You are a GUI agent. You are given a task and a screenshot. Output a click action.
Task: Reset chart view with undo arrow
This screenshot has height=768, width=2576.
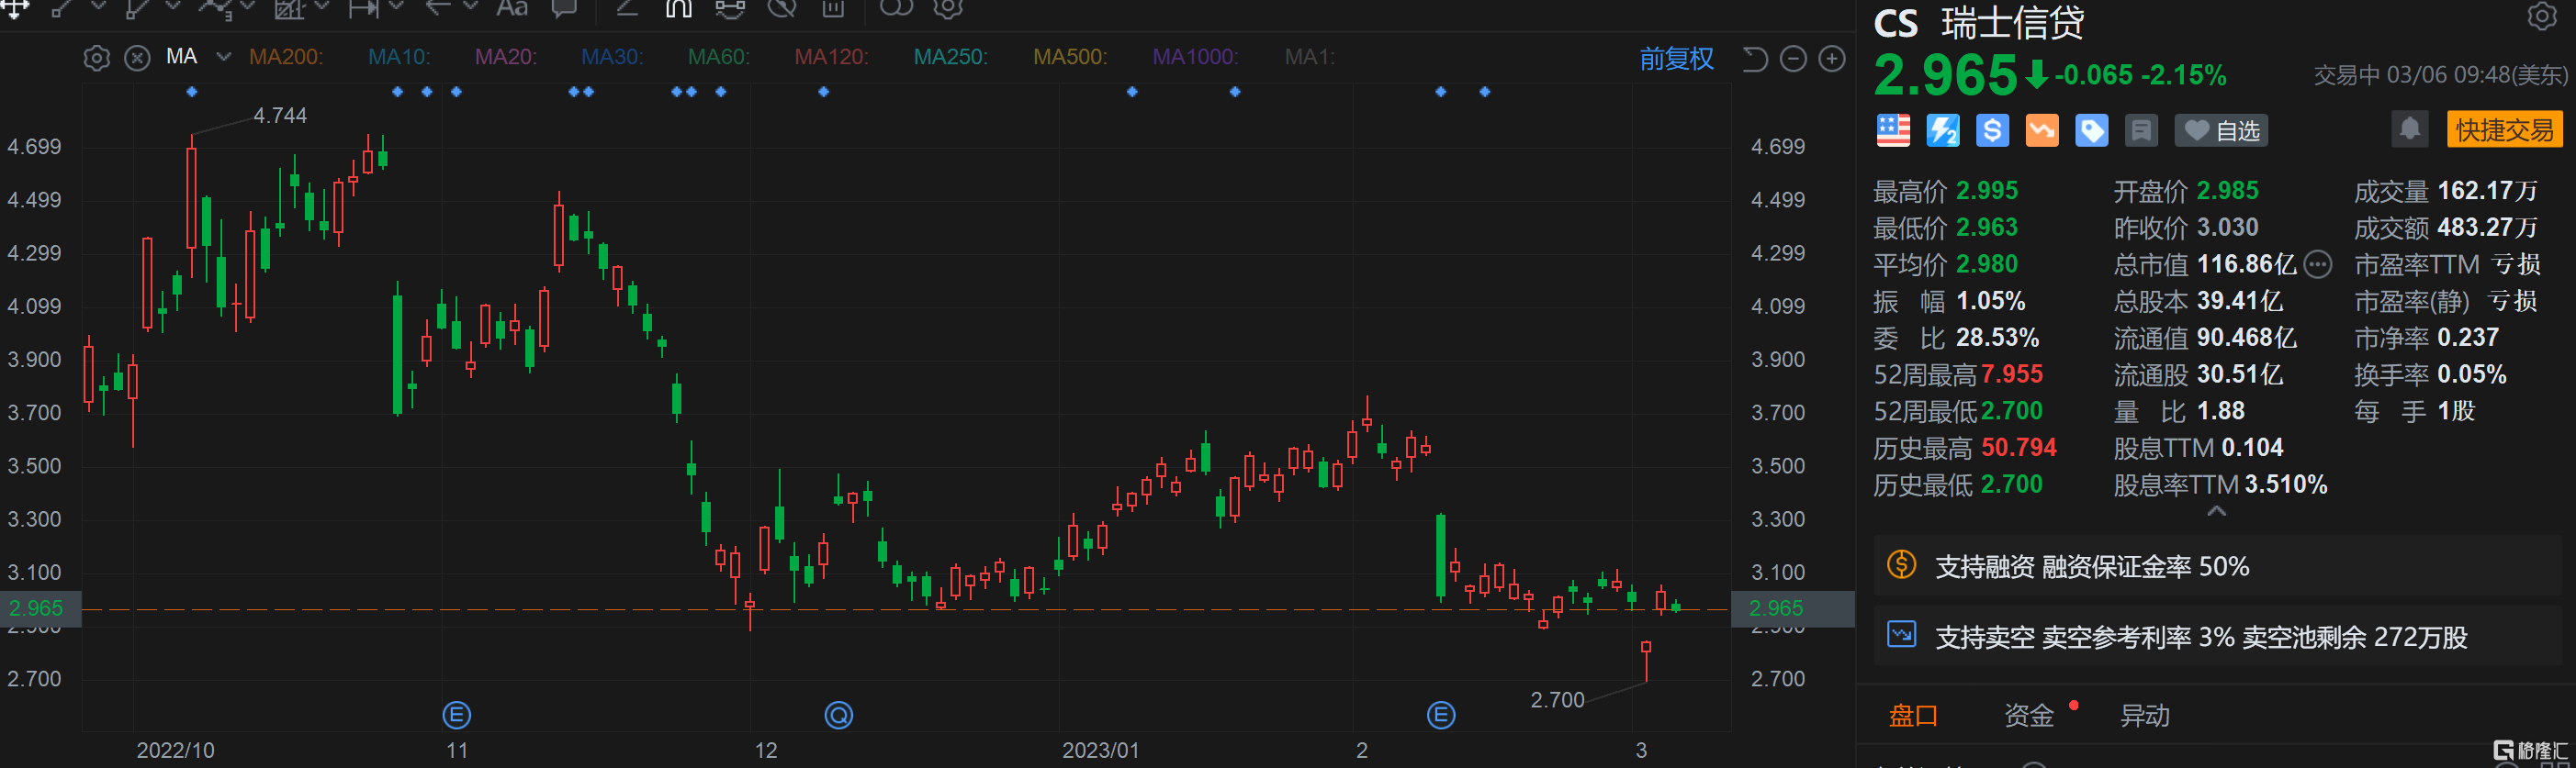pos(1755,59)
